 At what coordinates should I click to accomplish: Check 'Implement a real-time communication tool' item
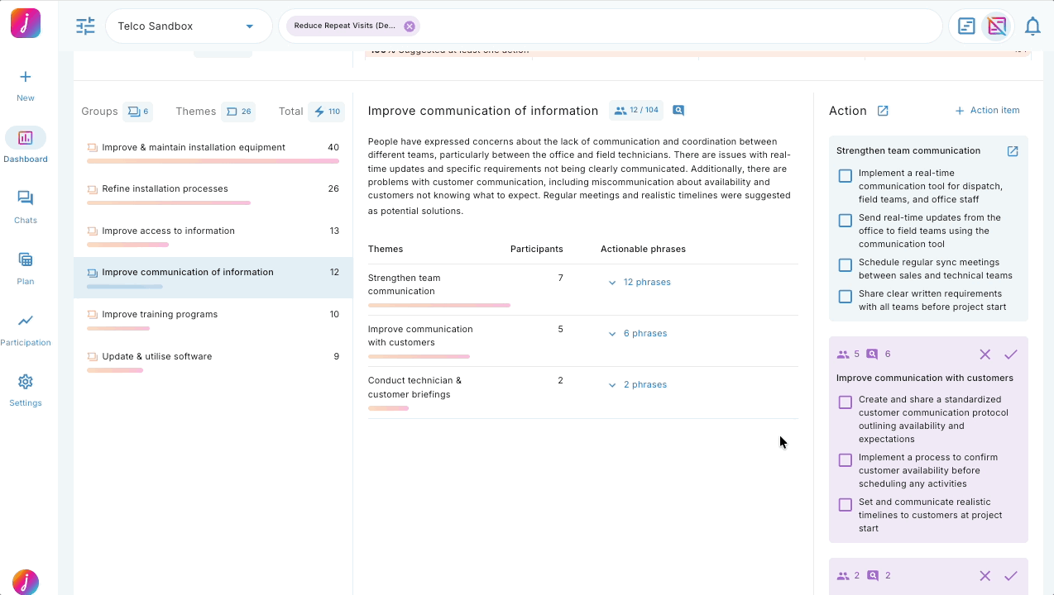pos(845,176)
